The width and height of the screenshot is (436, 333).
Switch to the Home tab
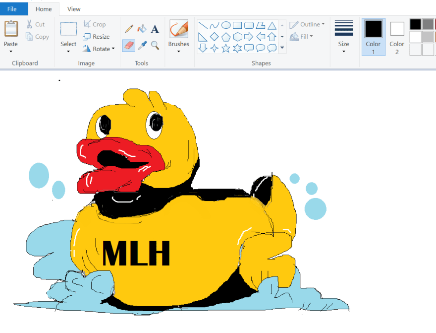(x=44, y=9)
